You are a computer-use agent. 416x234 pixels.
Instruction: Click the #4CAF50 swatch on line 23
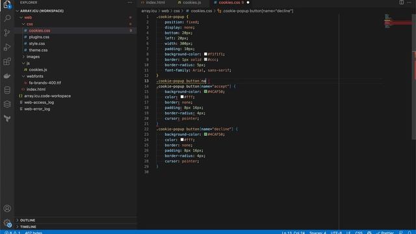point(205,135)
